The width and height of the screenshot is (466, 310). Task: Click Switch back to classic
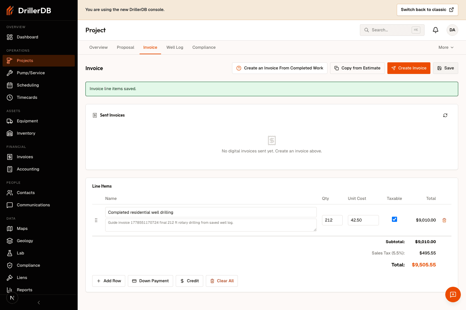(x=427, y=10)
